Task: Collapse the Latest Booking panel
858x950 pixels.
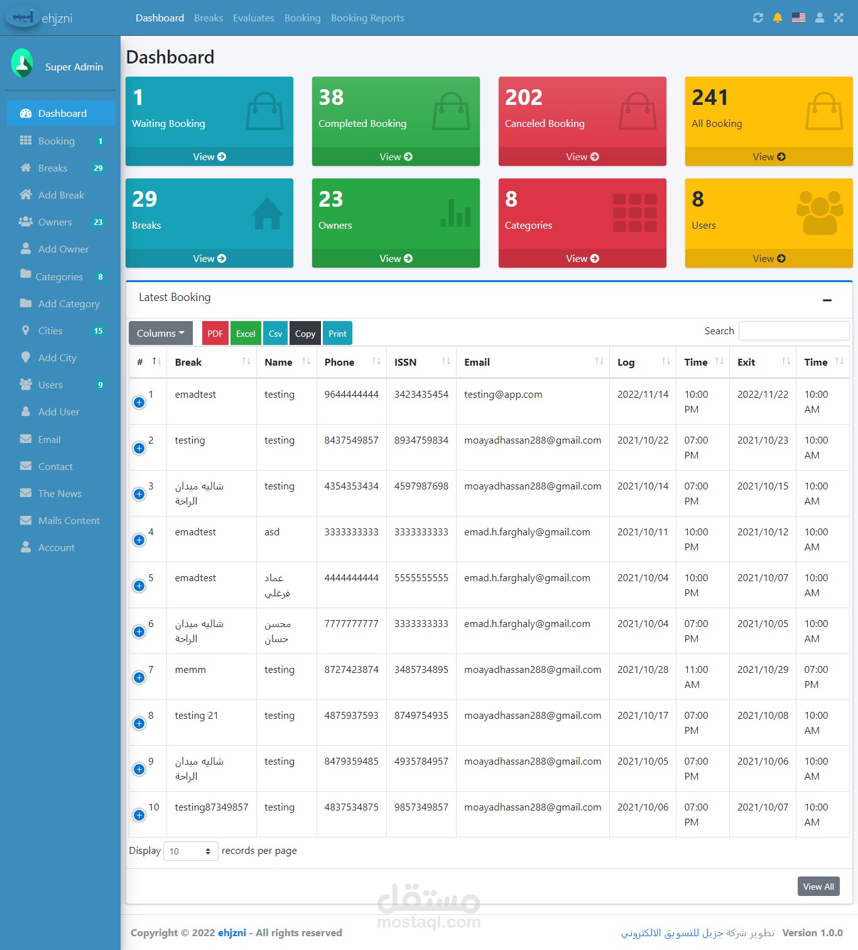Action: pos(827,300)
